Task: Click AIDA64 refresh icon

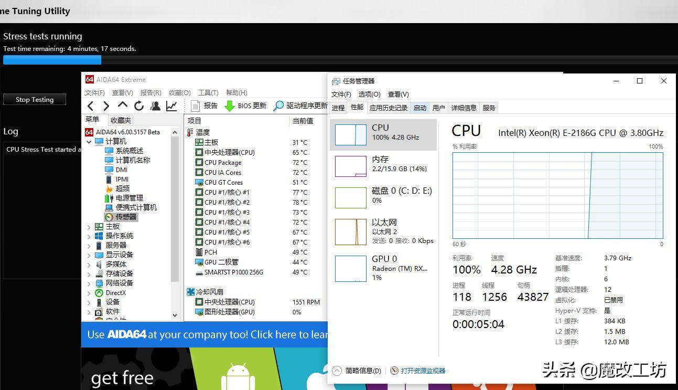Action: point(139,106)
